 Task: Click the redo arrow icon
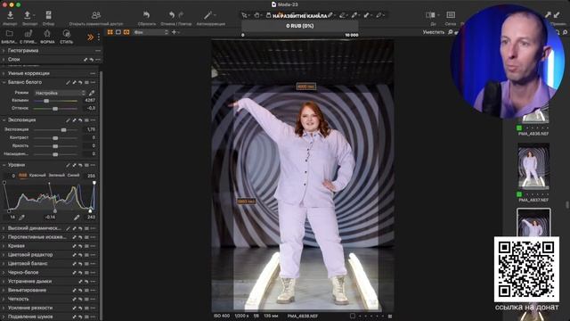(x=181, y=15)
